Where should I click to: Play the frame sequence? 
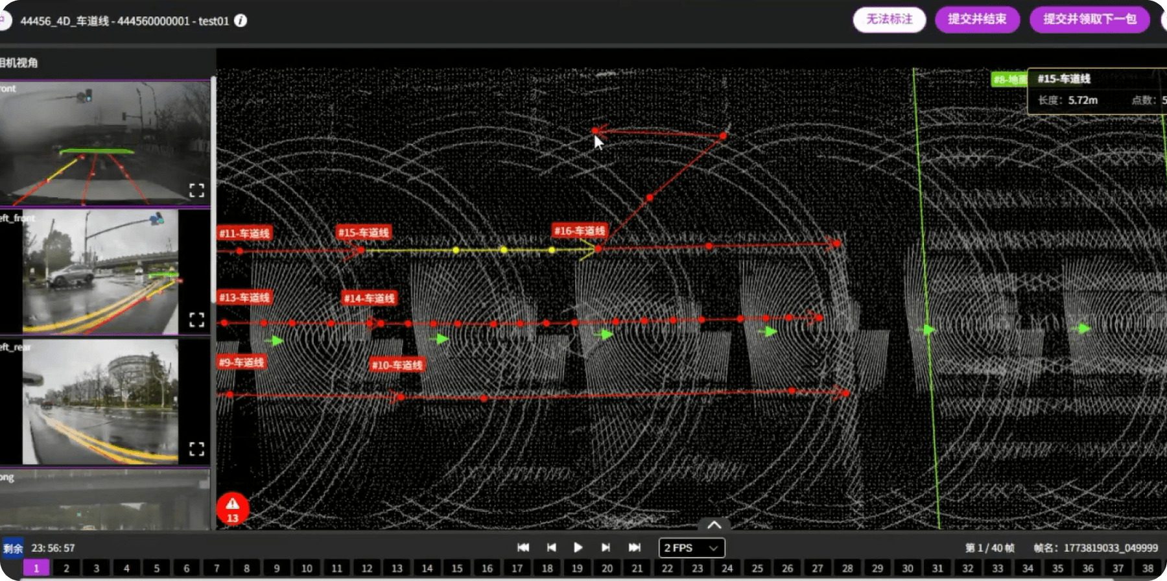[578, 548]
